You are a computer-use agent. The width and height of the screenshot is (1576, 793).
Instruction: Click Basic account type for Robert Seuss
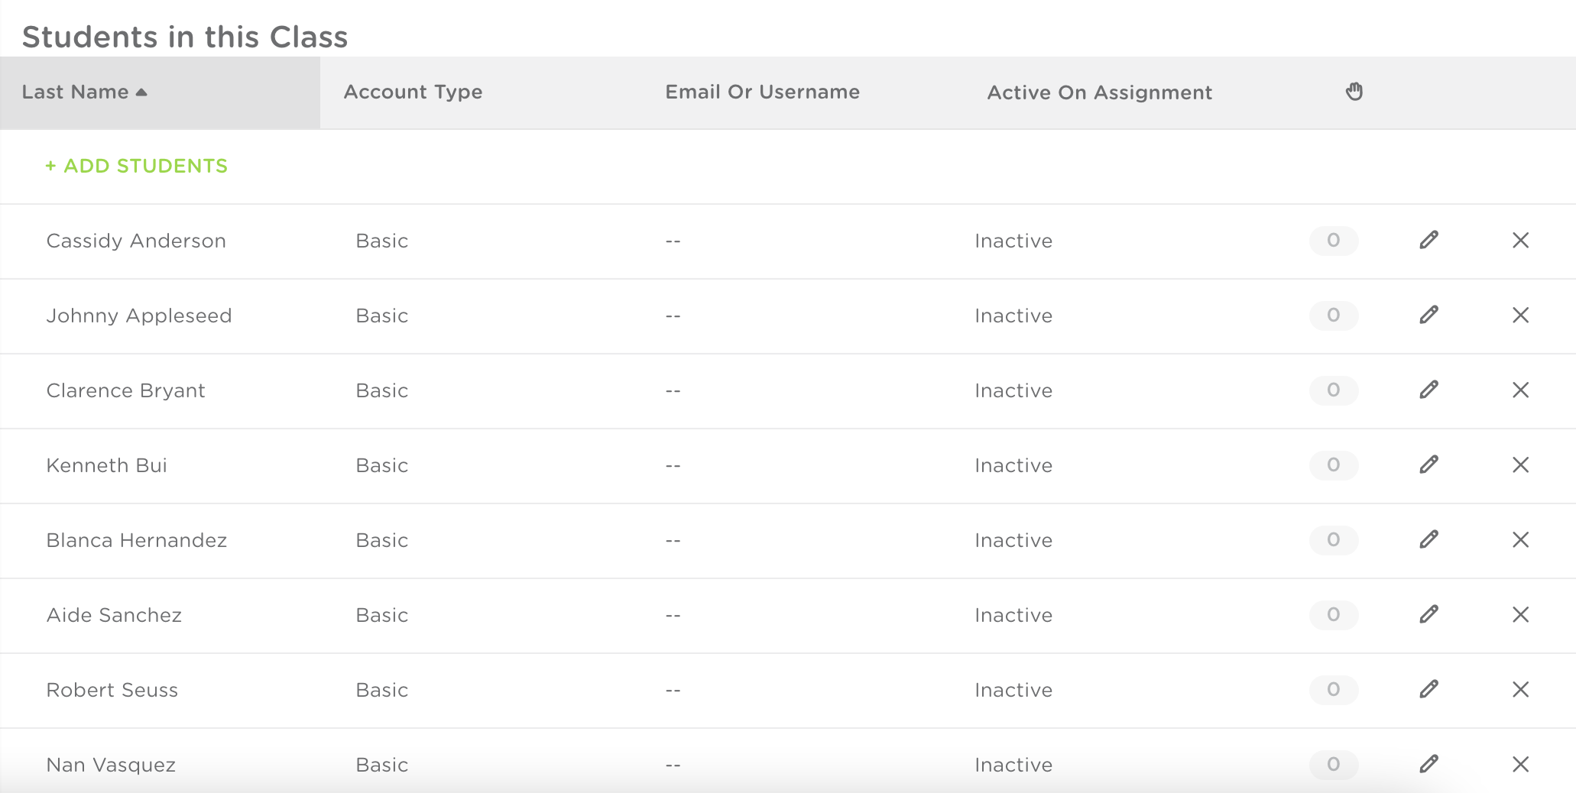click(381, 690)
